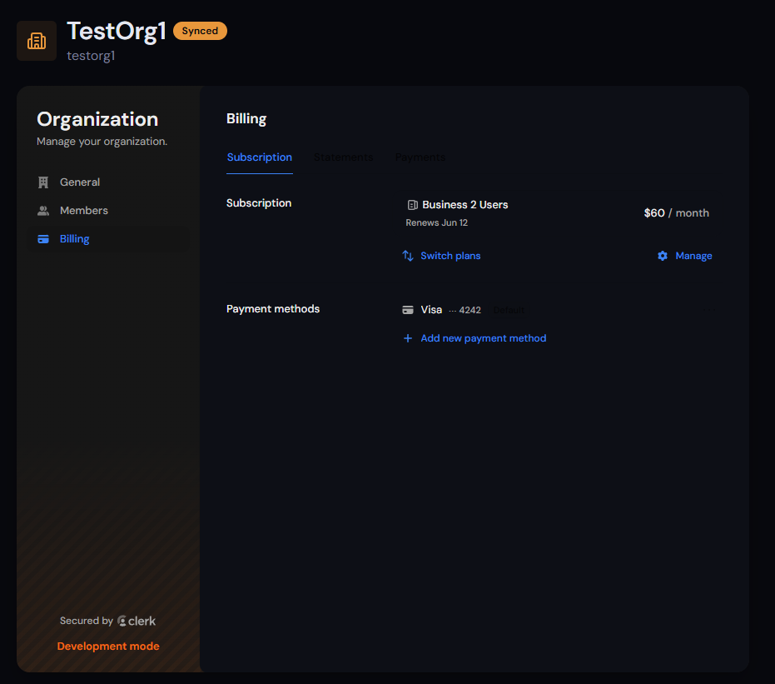This screenshot has height=684, width=775.
Task: Switch to the Statements tab
Action: click(x=344, y=157)
